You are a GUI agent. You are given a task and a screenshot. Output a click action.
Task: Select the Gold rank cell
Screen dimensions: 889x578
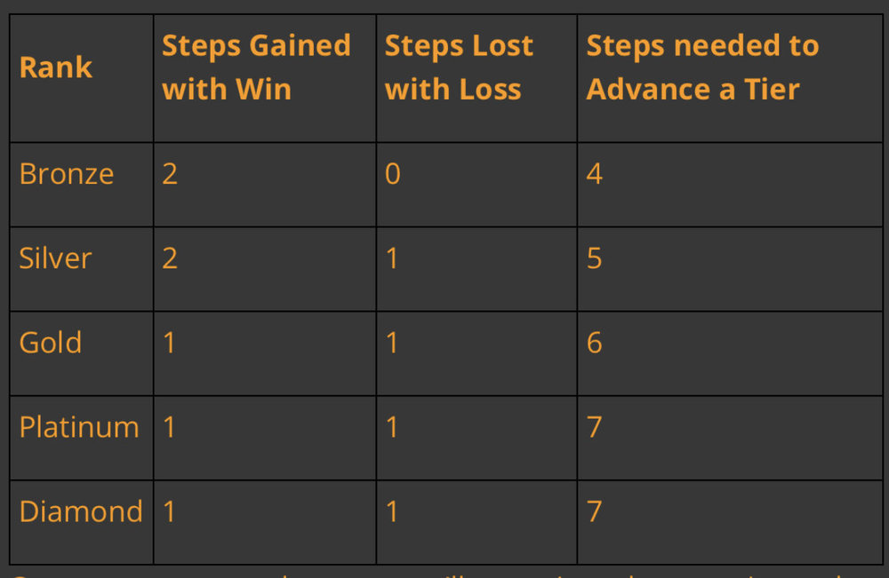coord(51,343)
